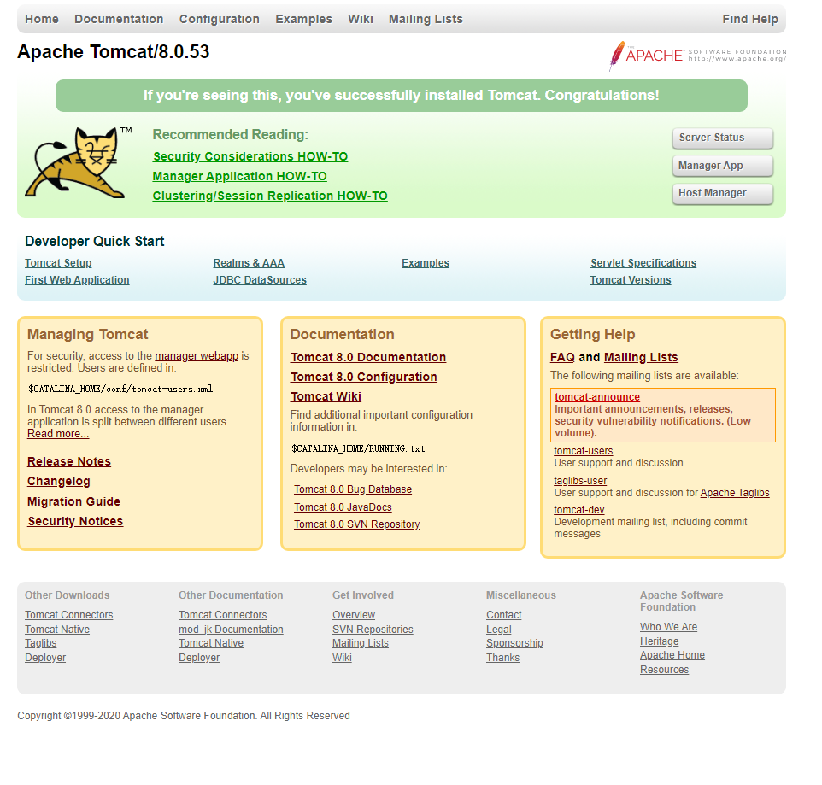Open the Thanks footer link
The image size is (822, 785).
(x=502, y=658)
